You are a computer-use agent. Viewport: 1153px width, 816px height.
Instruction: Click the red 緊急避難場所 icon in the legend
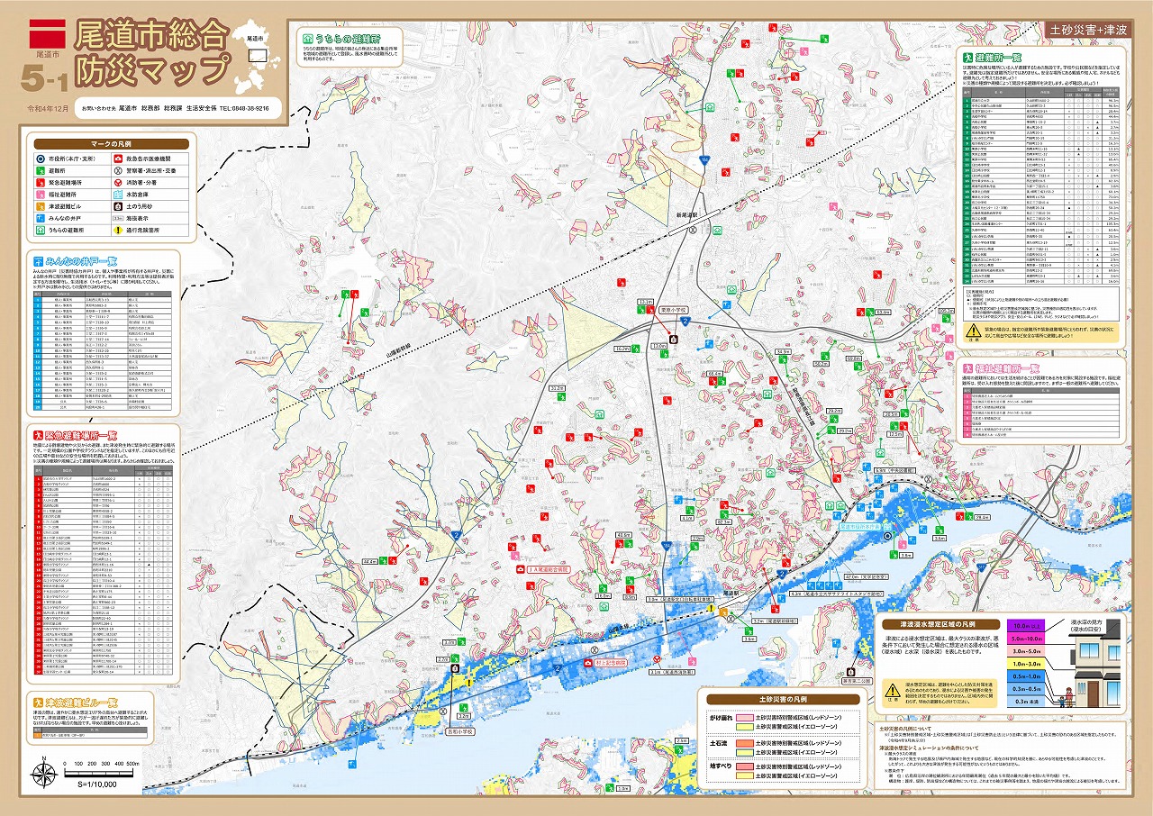coord(41,183)
